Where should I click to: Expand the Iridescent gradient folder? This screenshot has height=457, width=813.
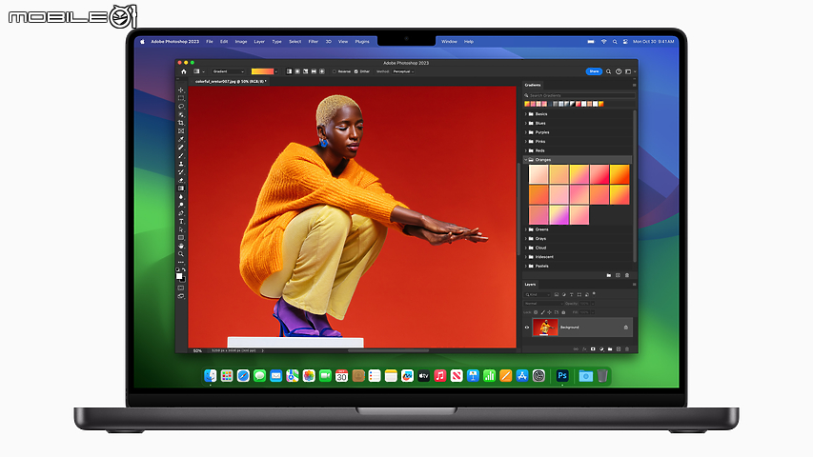point(526,257)
